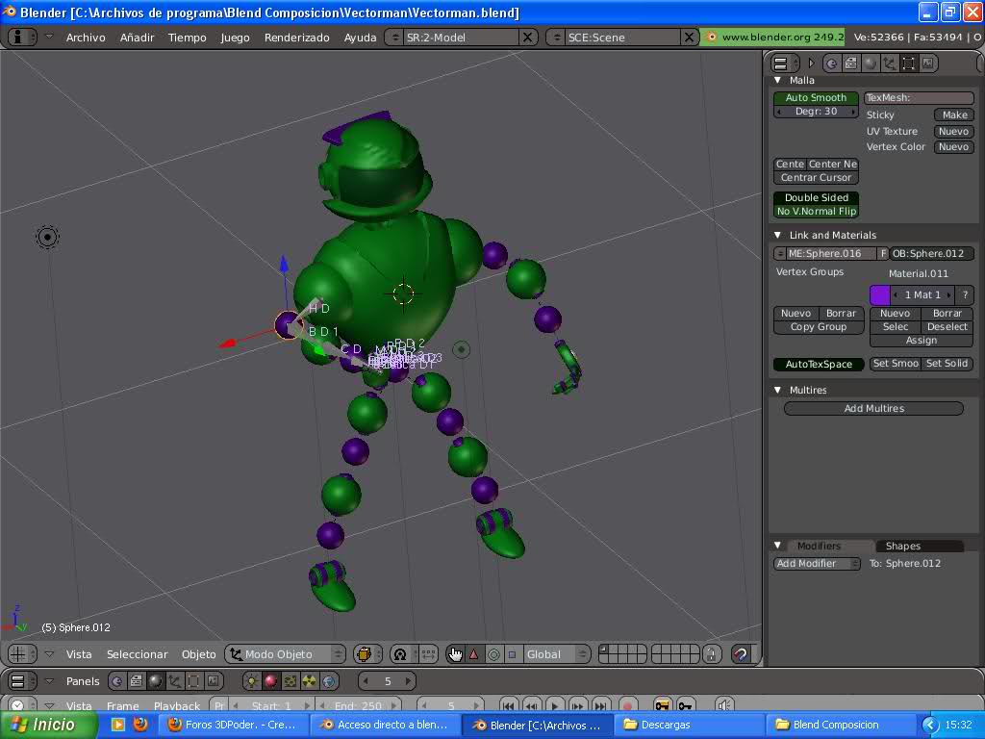Open the World buttons globe icon
The width and height of the screenshot is (985, 739).
329,681
